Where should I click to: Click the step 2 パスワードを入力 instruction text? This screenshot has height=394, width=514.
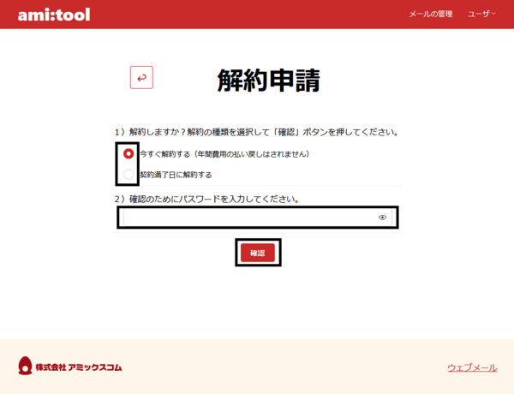coord(206,199)
